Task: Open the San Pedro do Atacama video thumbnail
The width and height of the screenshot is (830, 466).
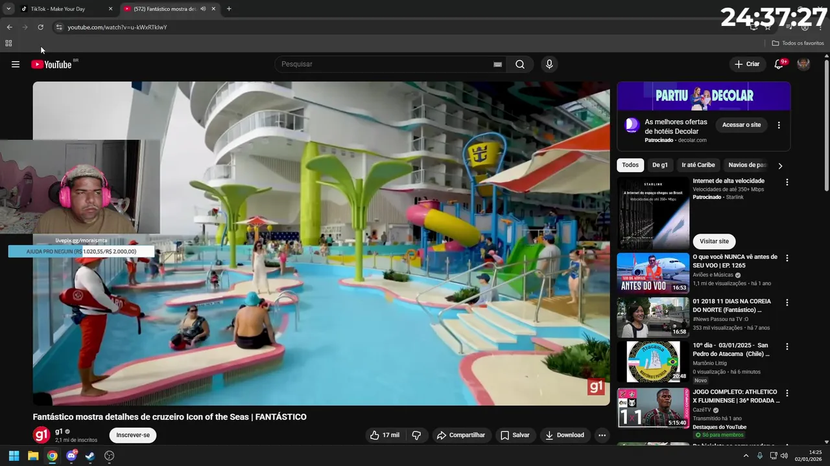Action: [x=653, y=362]
